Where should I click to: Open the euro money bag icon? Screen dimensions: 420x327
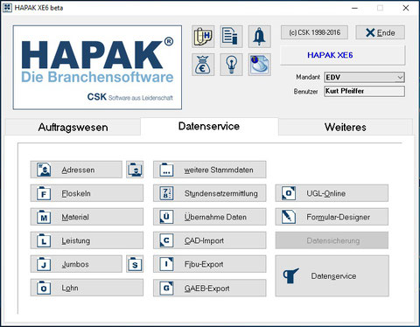pos(203,65)
